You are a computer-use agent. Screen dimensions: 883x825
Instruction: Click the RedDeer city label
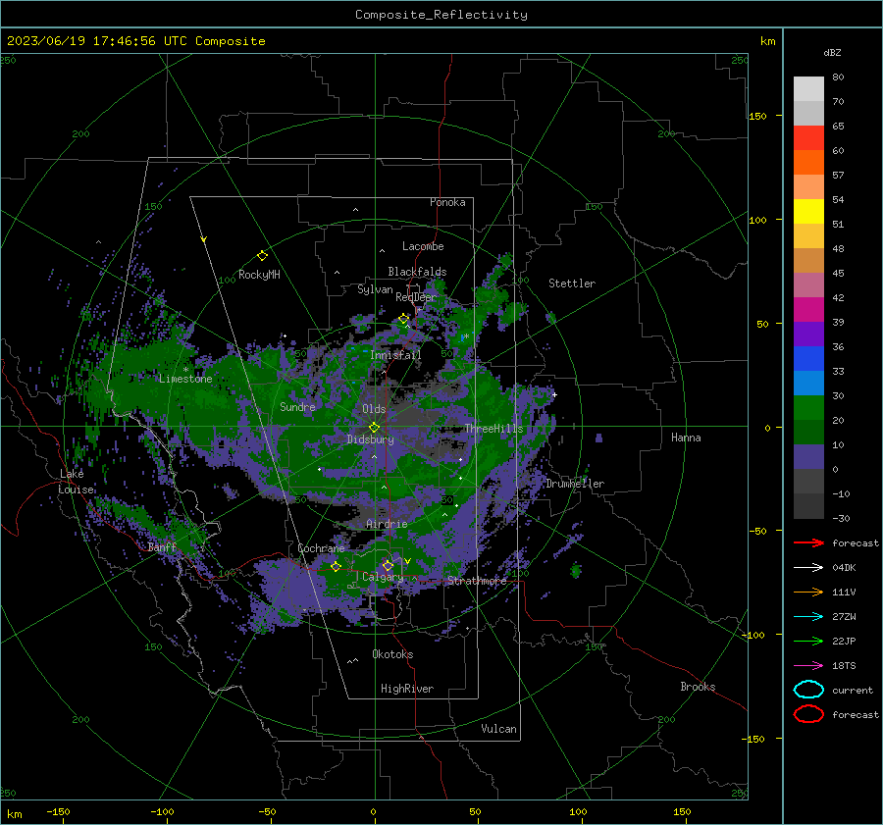pyautogui.click(x=416, y=297)
